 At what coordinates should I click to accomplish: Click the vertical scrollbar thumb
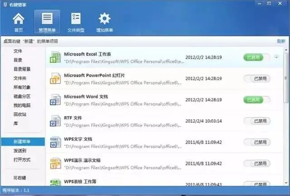[x=286, y=78]
